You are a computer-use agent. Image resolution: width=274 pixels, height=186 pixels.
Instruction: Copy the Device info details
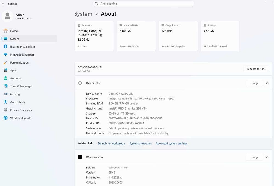(x=255, y=83)
